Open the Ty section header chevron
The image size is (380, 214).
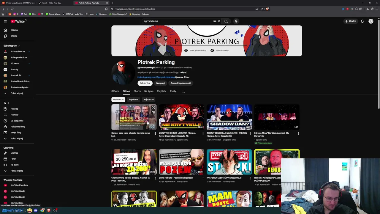coord(8,103)
